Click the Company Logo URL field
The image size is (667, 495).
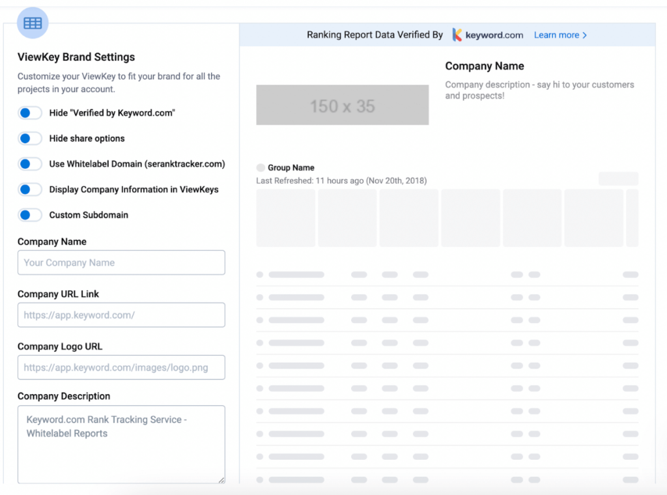[121, 367]
